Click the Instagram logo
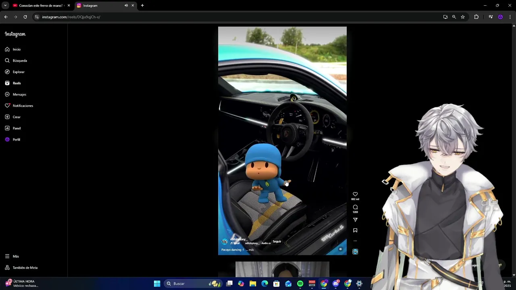Screen dimensions: 516x290 coord(15,34)
